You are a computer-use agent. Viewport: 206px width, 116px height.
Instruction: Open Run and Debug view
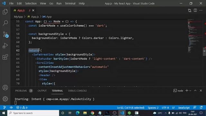pyautogui.click(x=5, y=46)
